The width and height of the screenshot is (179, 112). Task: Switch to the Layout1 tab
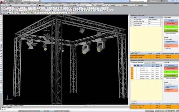[x=16, y=105]
